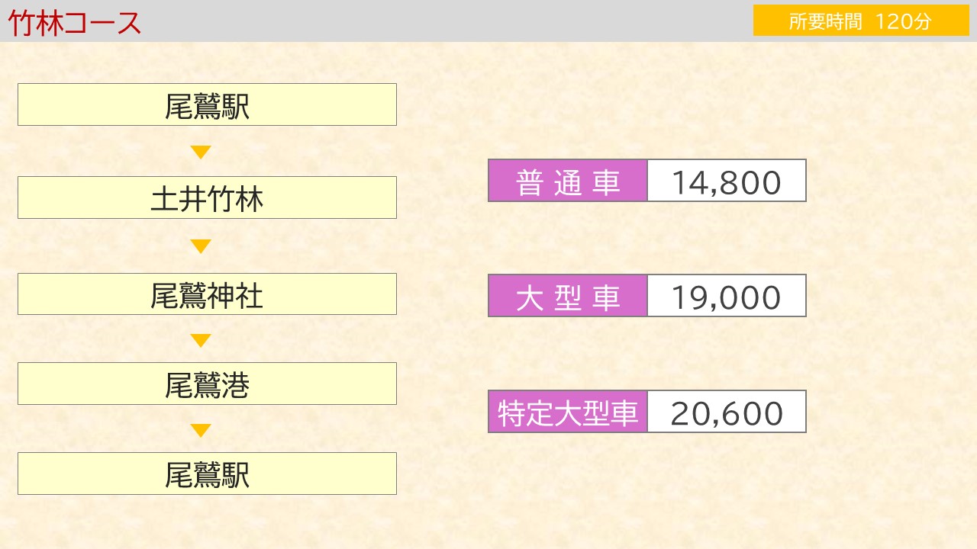The width and height of the screenshot is (977, 549).
Task: Select the 尾鷲神社 stop box
Action: [x=207, y=294]
